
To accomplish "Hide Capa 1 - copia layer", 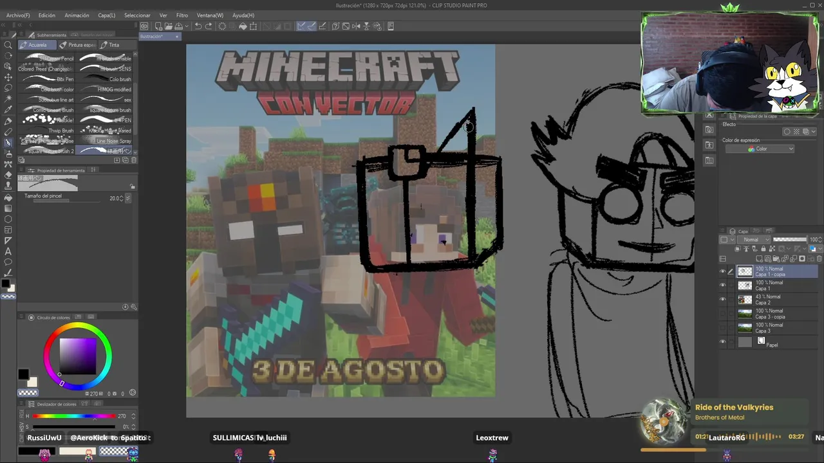I will [722, 271].
